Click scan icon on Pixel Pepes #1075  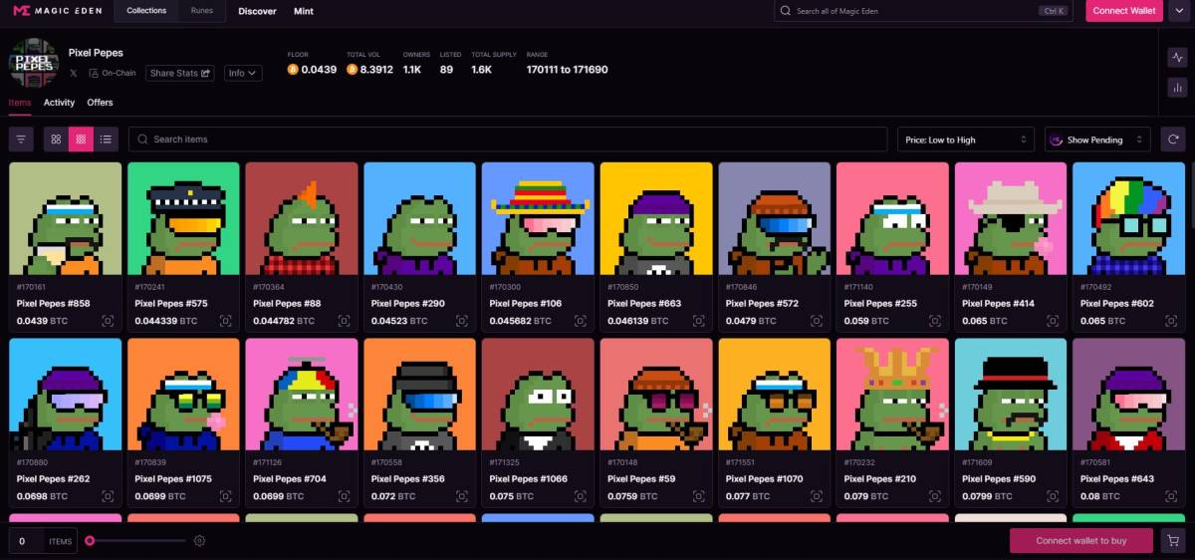tap(225, 496)
